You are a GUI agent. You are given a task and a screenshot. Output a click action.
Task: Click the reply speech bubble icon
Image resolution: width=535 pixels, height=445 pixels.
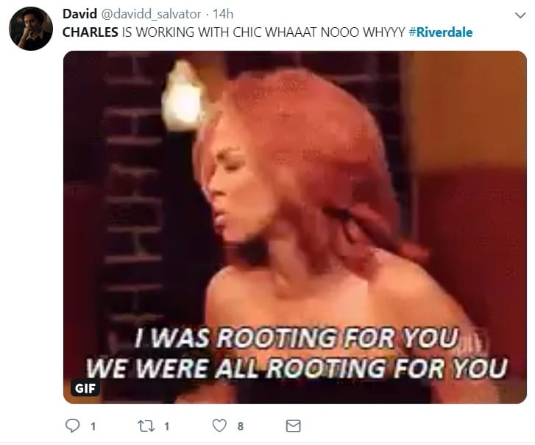(72, 426)
